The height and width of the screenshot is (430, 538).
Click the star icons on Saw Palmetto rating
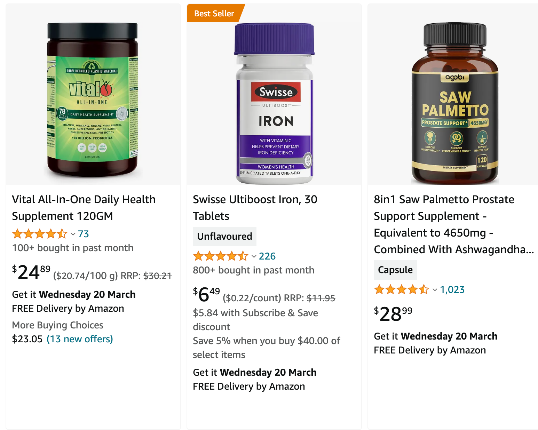402,289
